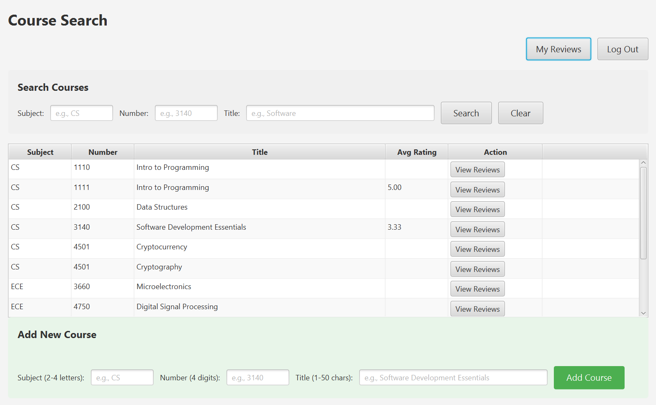View reviews for Data Structures
The width and height of the screenshot is (656, 405).
pyautogui.click(x=477, y=210)
